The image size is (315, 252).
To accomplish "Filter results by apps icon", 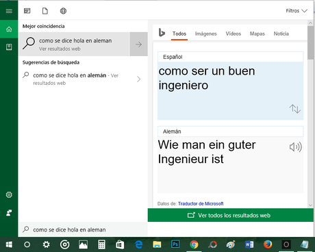I will coord(27,11).
